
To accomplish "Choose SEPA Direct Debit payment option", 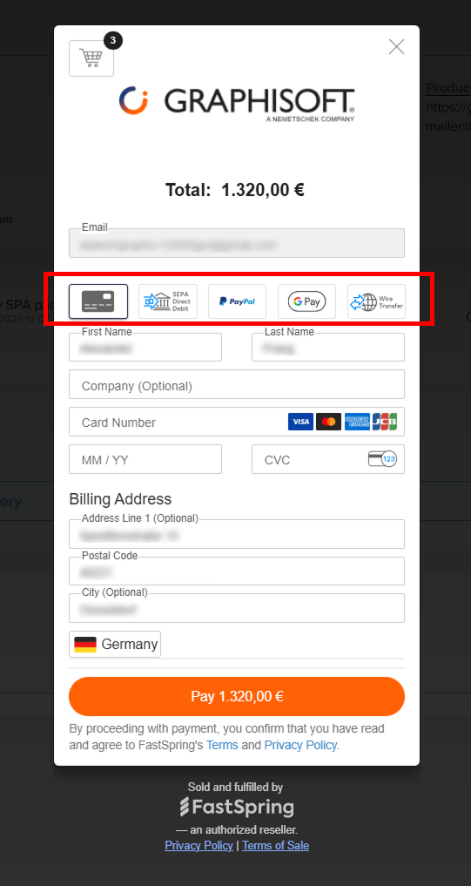I will click(168, 301).
